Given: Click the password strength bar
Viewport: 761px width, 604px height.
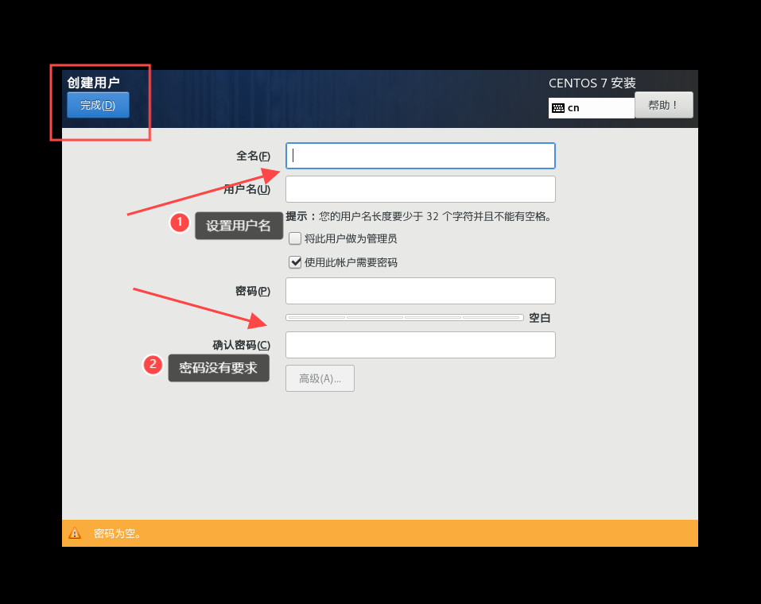Looking at the screenshot, I should coord(405,317).
